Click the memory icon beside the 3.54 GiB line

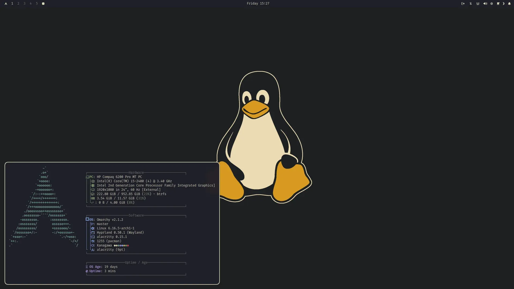click(93, 198)
